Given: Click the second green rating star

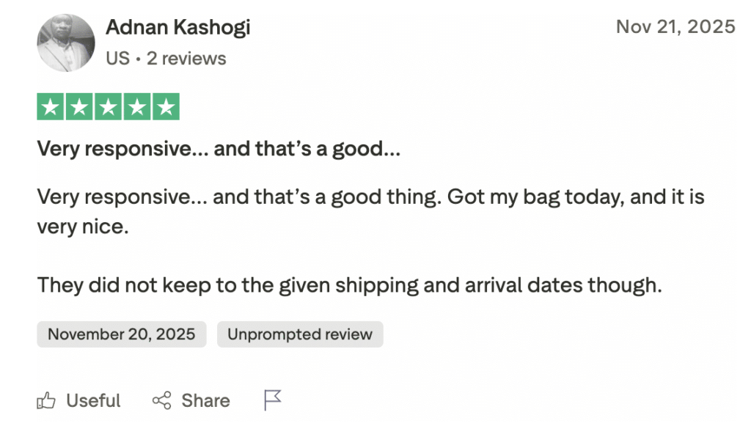Looking at the screenshot, I should (x=79, y=108).
